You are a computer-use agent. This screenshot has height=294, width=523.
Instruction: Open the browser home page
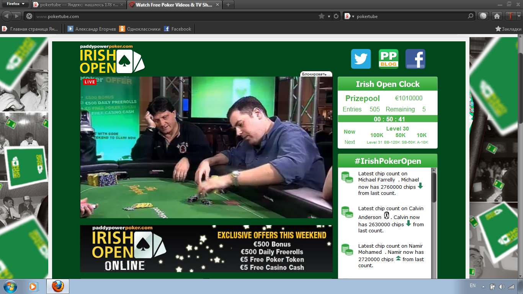click(x=497, y=16)
